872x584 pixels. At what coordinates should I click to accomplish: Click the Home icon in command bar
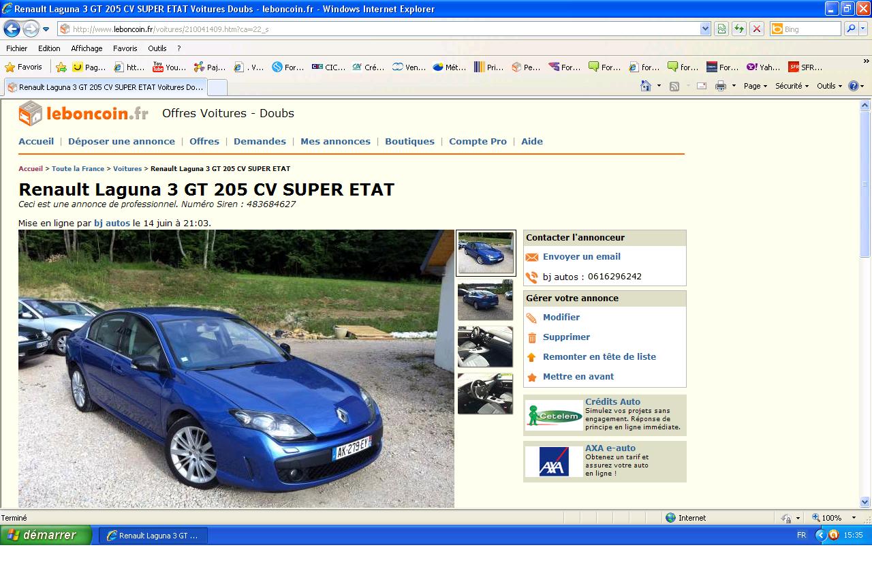(646, 86)
